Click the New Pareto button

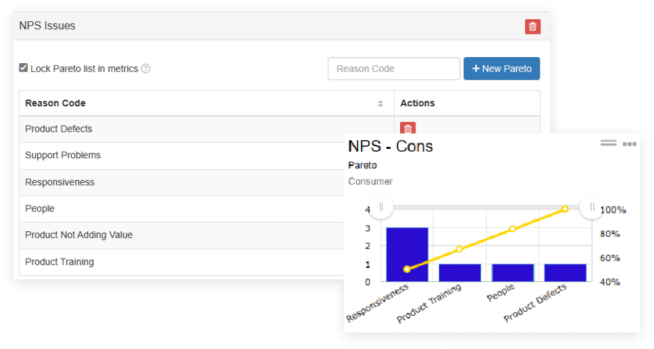[x=501, y=68]
